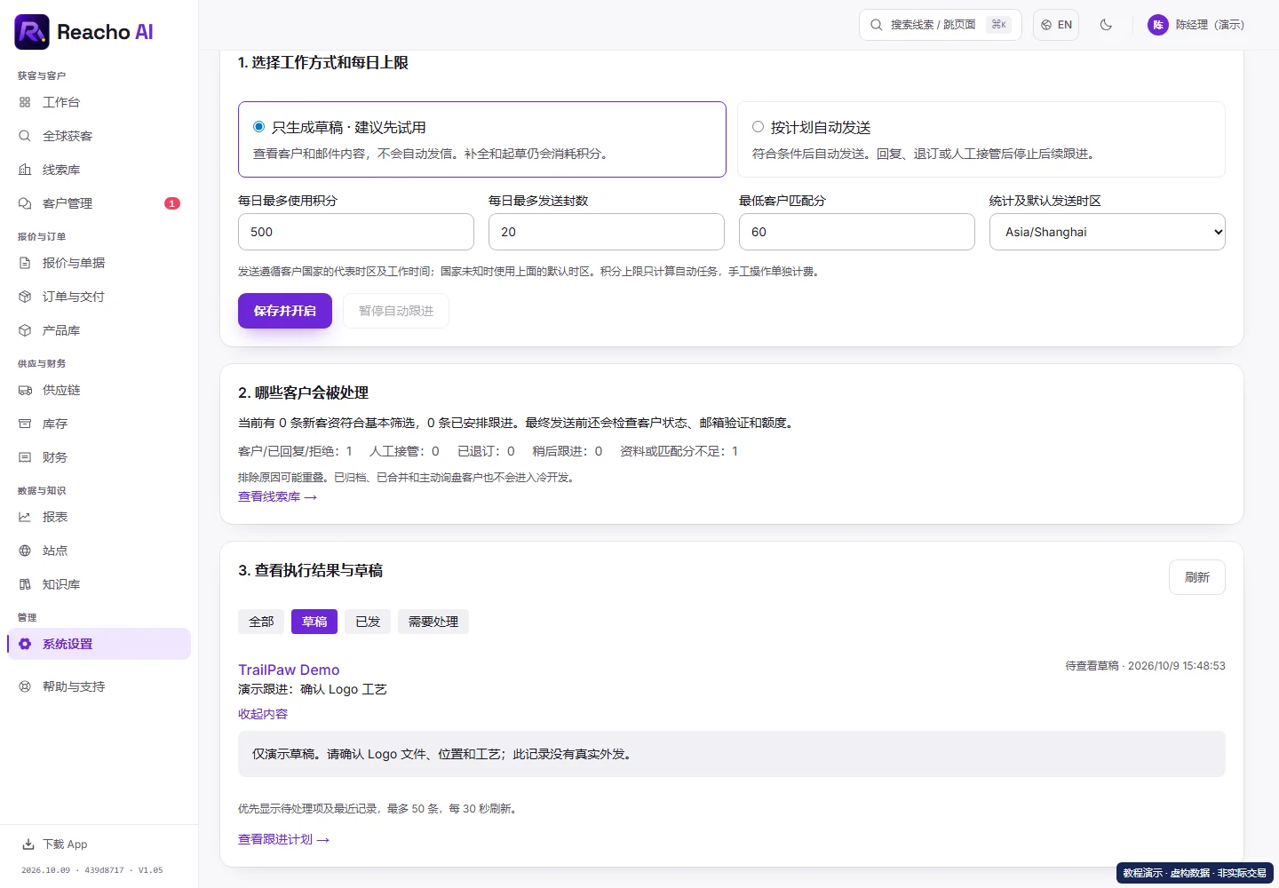
Task: Switch to 需要处理 filter tab
Action: coord(433,622)
